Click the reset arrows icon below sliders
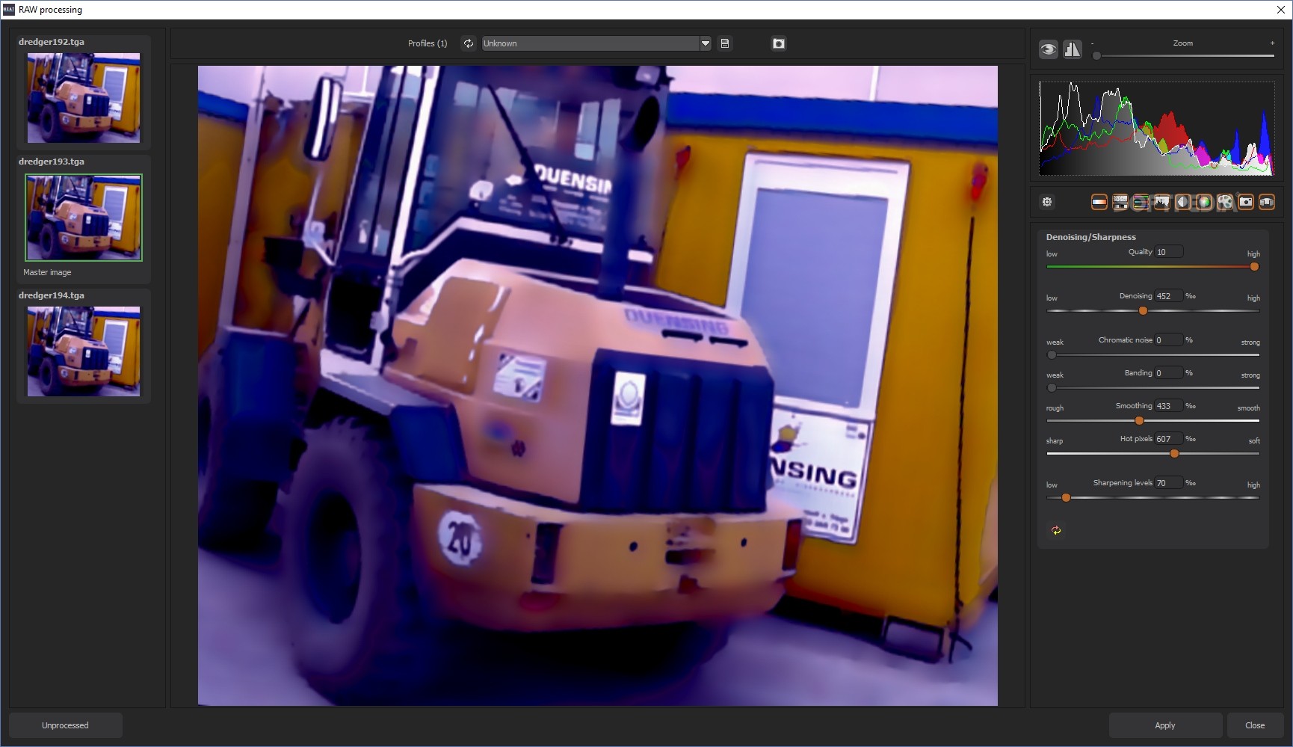The image size is (1293, 747). tap(1056, 530)
